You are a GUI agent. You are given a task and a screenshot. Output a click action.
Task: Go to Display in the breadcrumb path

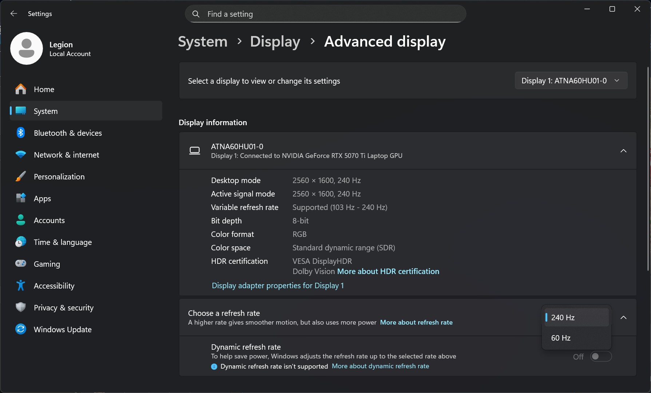click(275, 41)
